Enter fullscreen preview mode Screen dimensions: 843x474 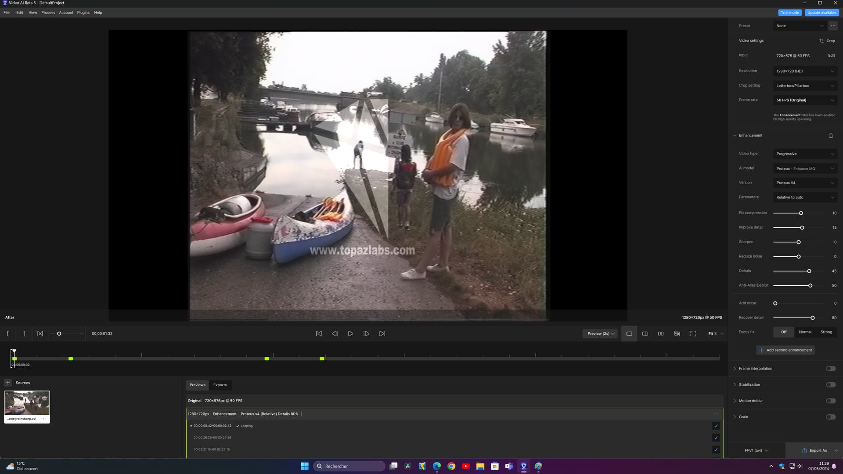click(x=693, y=334)
